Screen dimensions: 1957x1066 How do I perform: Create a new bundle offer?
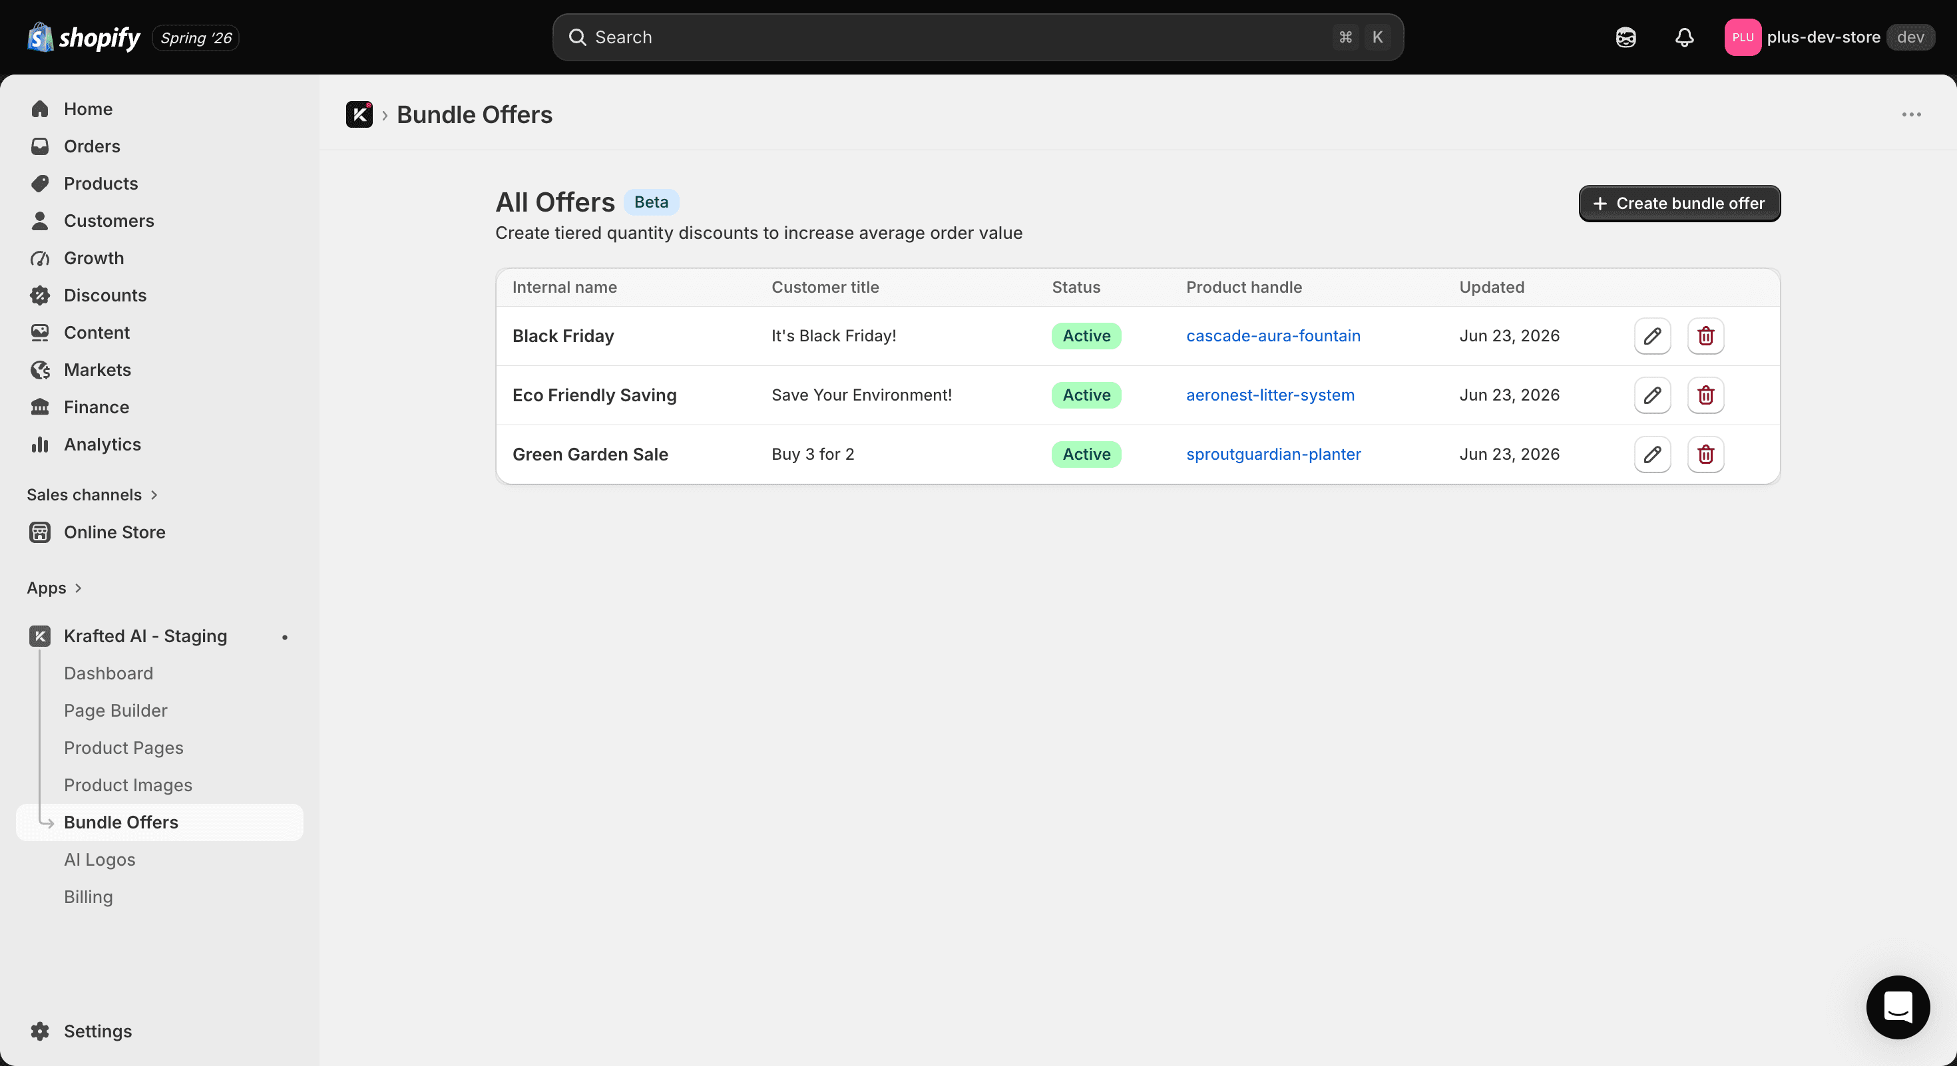click(x=1679, y=204)
